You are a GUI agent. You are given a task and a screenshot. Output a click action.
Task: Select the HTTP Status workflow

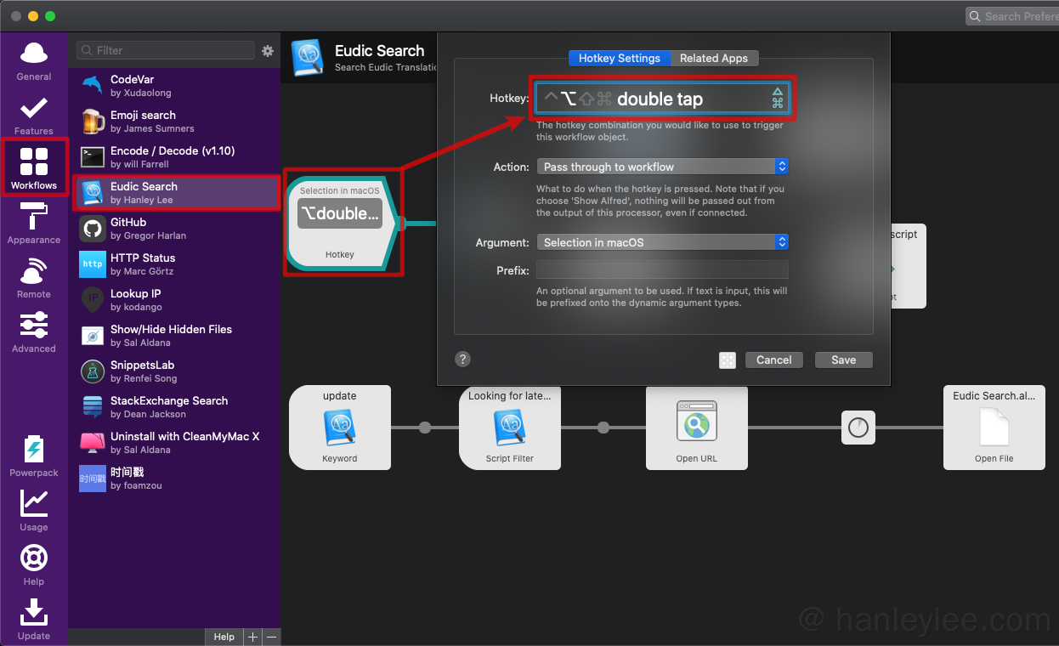(x=176, y=264)
